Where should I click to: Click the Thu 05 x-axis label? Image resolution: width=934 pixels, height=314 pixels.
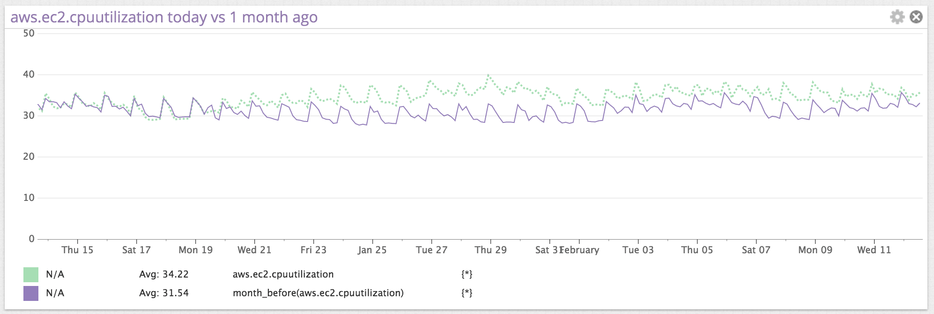pos(697,250)
